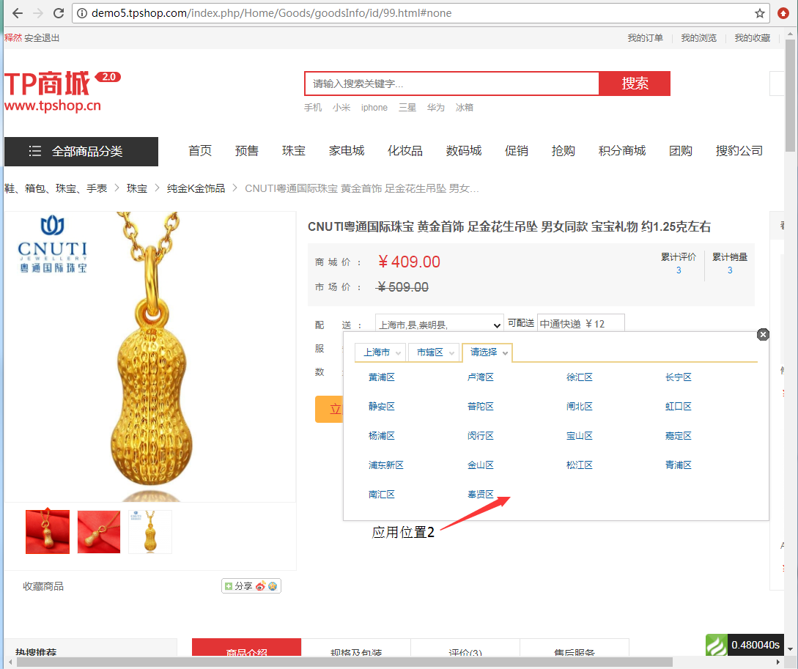
Task: Click the browser back arrow
Action: [18, 13]
